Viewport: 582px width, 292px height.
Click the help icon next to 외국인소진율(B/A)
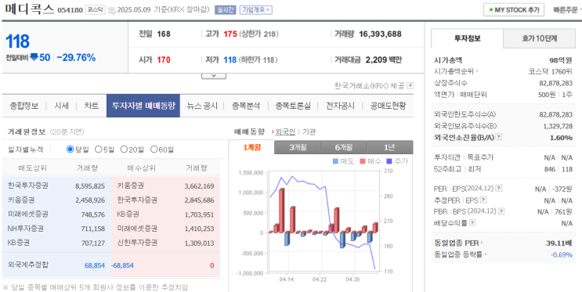499,137
